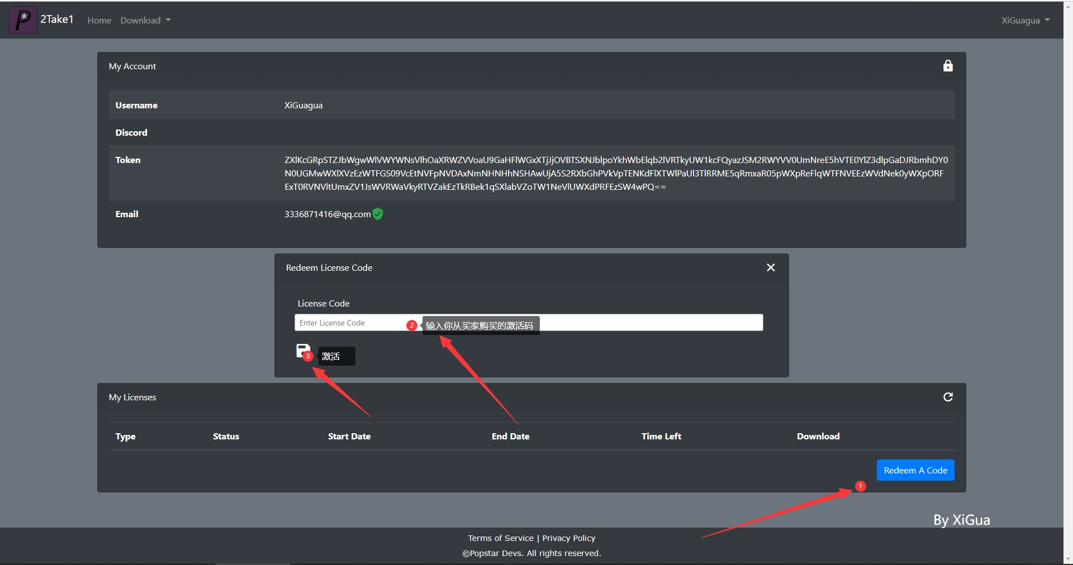Click the Start Date column header
This screenshot has width=1073, height=565.
click(349, 437)
